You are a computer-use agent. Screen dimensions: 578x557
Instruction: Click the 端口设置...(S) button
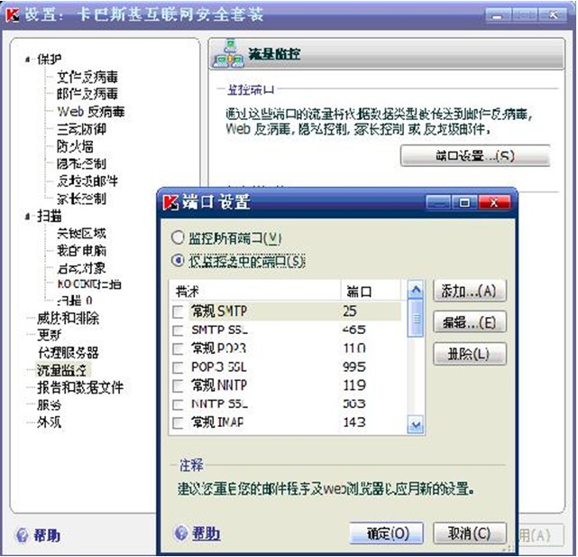pyautogui.click(x=475, y=156)
